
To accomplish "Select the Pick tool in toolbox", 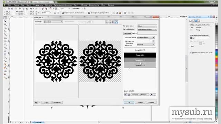I will coord(5,18).
